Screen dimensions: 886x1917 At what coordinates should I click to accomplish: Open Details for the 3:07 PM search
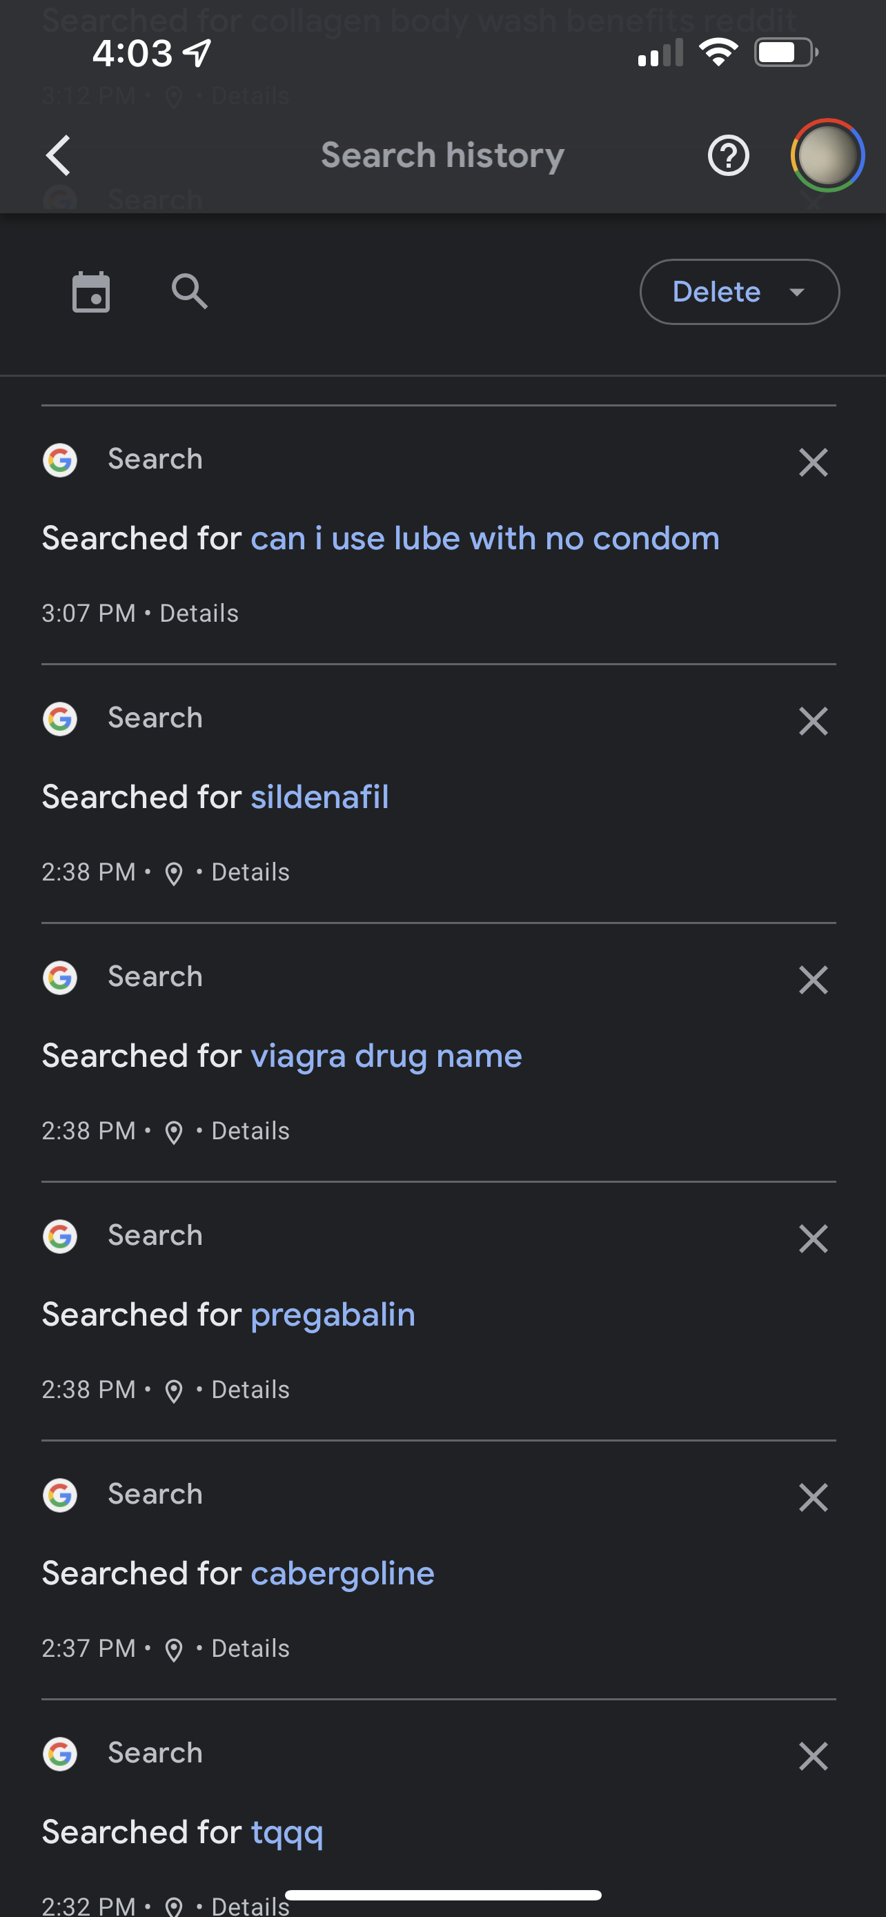(199, 613)
